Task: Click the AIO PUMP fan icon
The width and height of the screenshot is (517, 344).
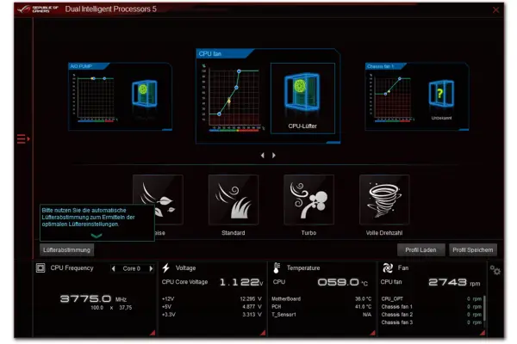Action: pyautogui.click(x=145, y=93)
